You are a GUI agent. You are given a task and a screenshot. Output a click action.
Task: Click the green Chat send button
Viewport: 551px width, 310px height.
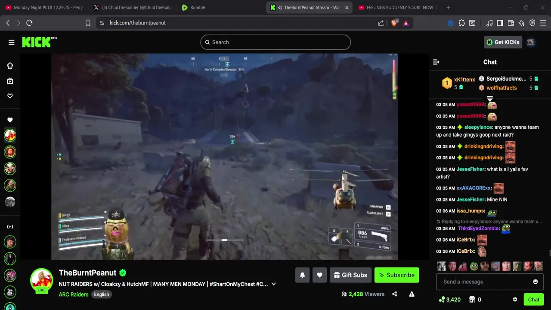coord(534,300)
